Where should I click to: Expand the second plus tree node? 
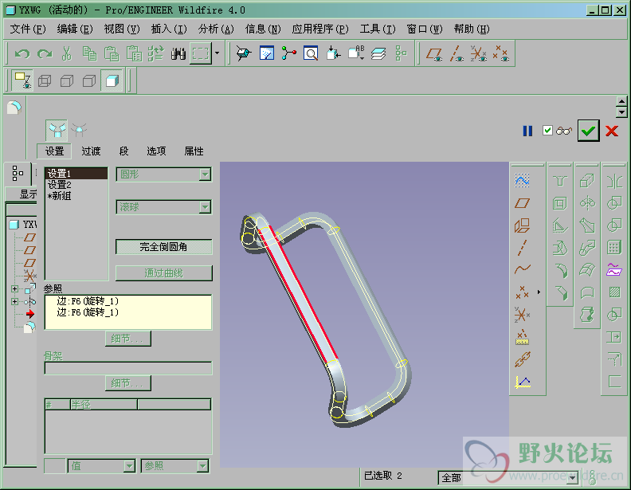pos(14,301)
